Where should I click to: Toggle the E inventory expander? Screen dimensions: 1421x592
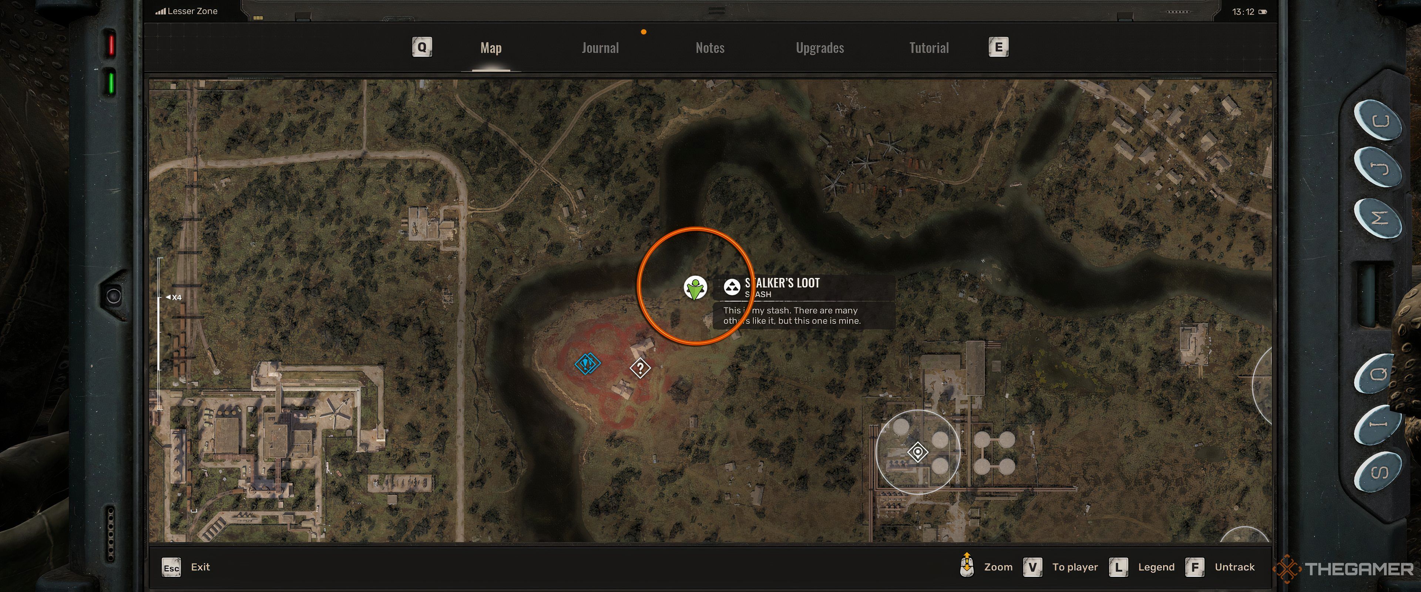point(997,47)
